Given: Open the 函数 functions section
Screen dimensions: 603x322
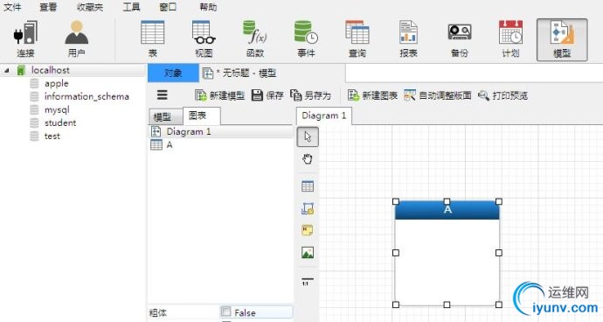Looking at the screenshot, I should (x=255, y=39).
